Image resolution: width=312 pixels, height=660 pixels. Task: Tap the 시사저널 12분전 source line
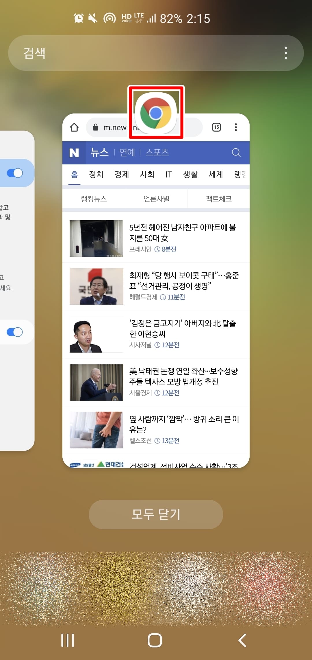[x=154, y=345]
